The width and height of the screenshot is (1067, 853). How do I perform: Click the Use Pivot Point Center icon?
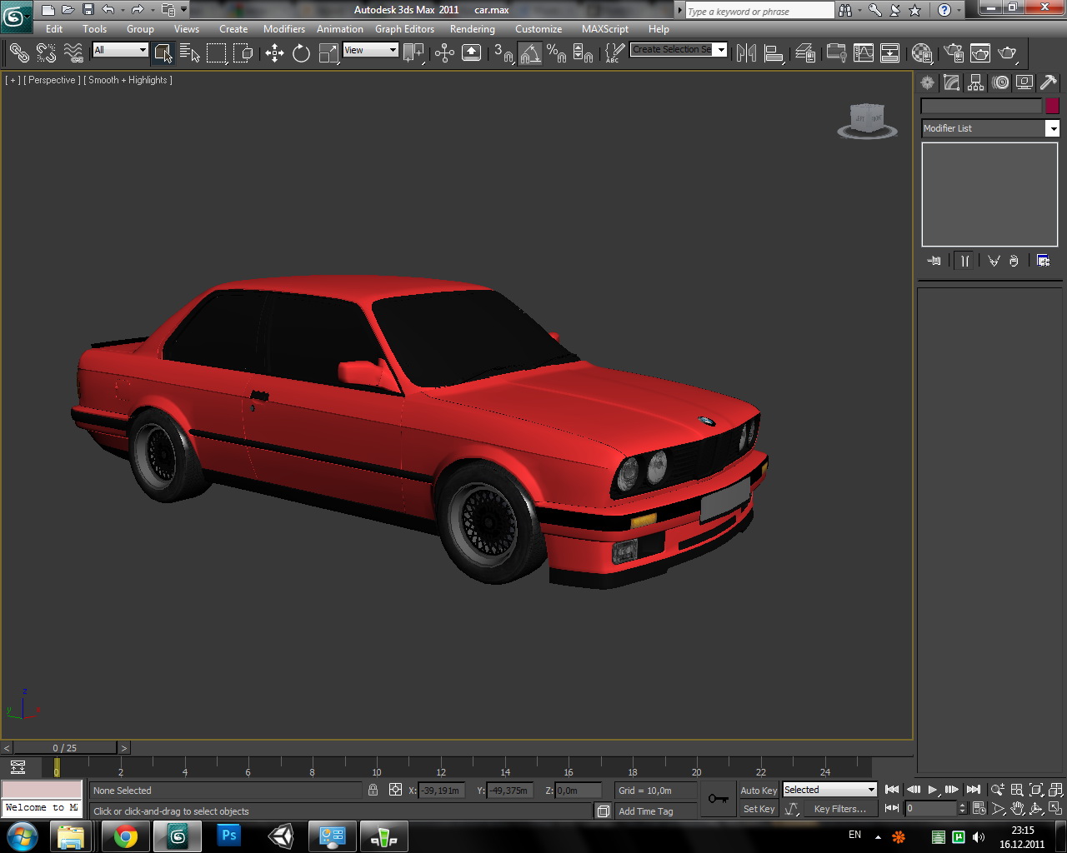413,53
